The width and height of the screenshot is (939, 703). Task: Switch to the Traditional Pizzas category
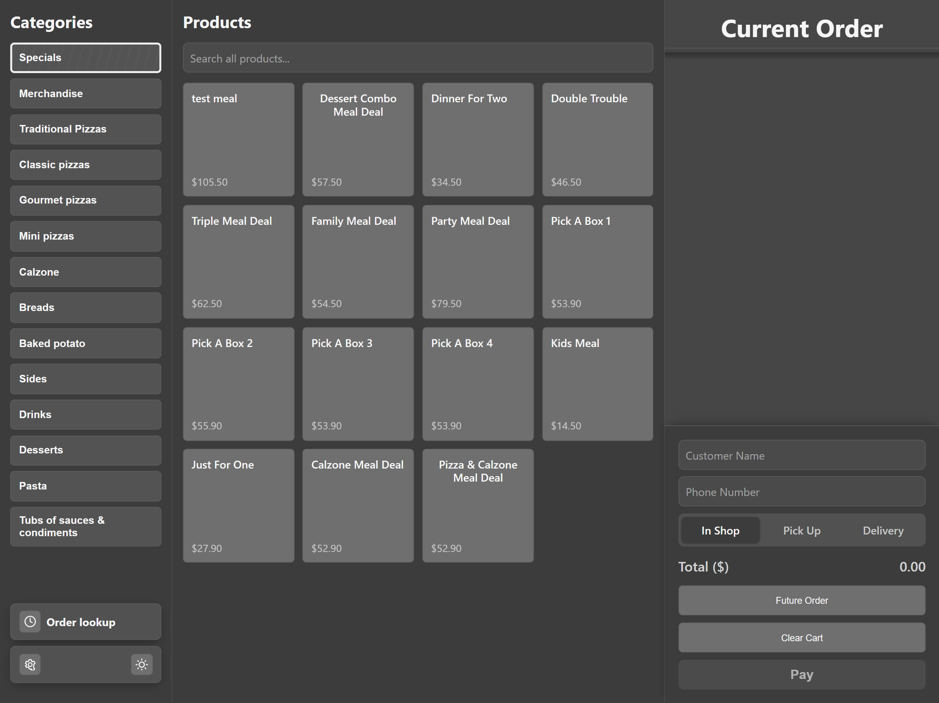pyautogui.click(x=85, y=129)
